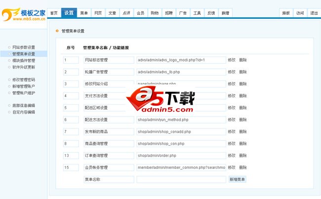Click the sequence number field containing 1
Viewport: 321px width, 199px height.
point(71,60)
